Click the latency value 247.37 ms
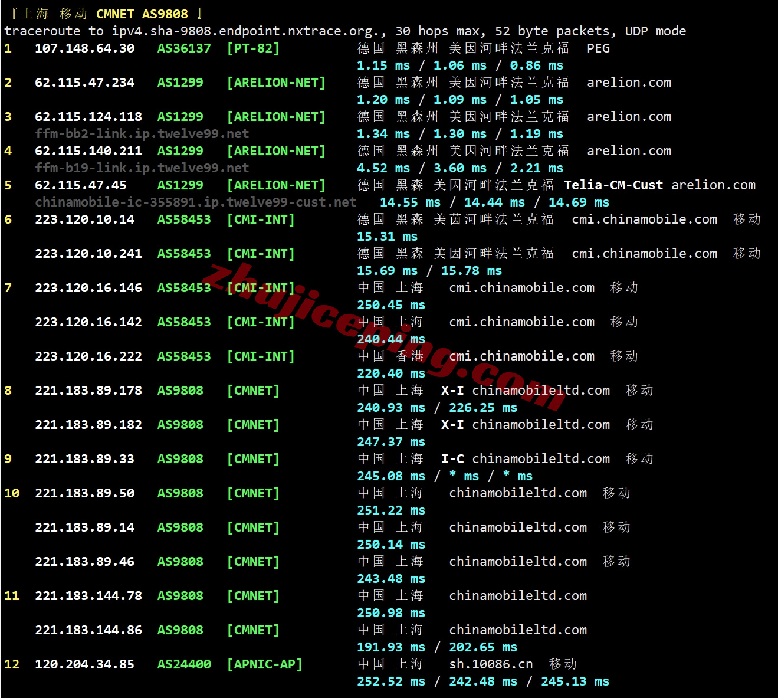Screen dimensions: 778x698 (x=391, y=442)
